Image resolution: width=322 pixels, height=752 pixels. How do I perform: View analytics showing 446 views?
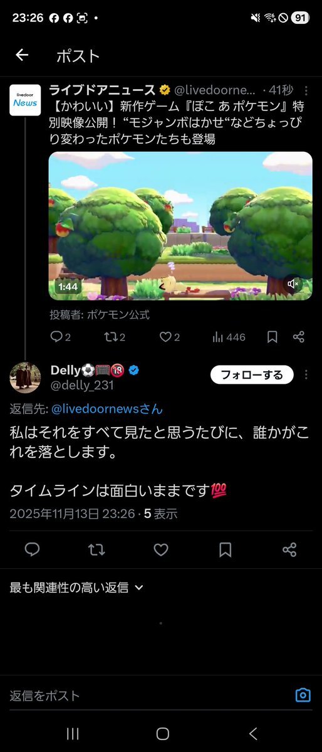coord(229,337)
